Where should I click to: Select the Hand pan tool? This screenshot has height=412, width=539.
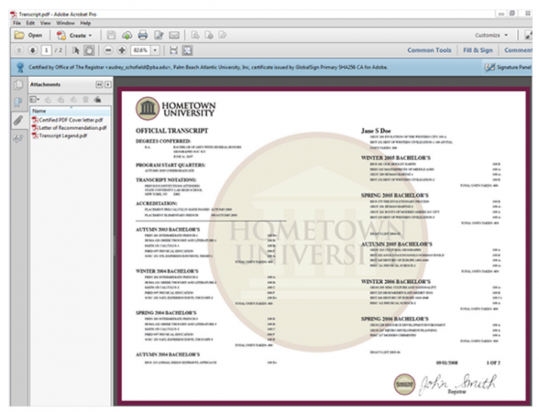click(89, 50)
